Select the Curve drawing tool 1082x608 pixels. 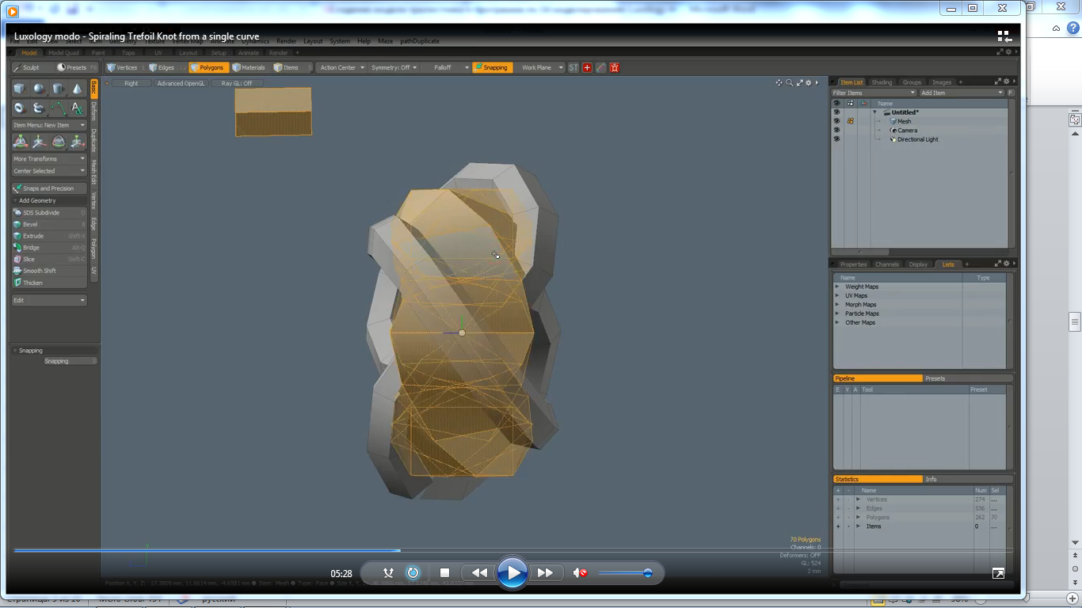coord(58,108)
